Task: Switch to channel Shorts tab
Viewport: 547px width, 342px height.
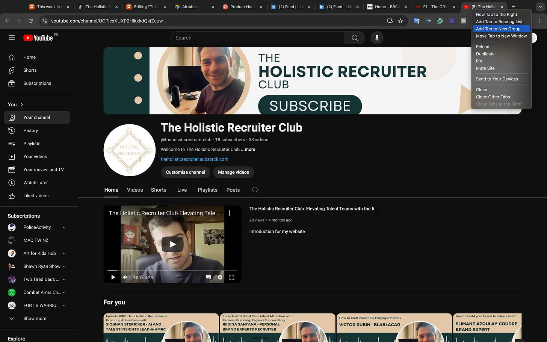Action: tap(159, 190)
